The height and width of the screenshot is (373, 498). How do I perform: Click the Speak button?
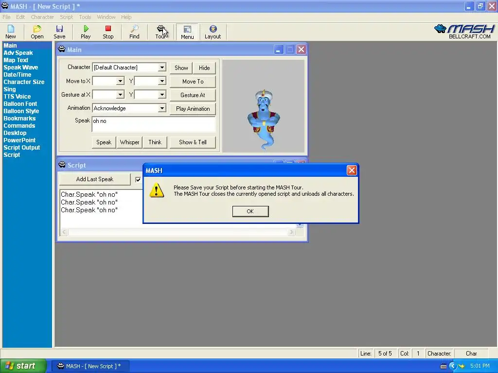click(x=104, y=142)
